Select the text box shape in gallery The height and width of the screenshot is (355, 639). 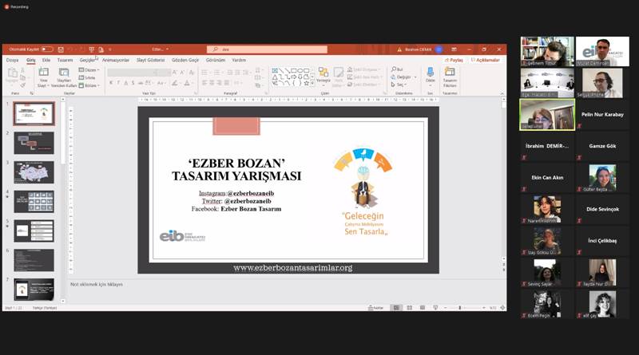(x=275, y=70)
